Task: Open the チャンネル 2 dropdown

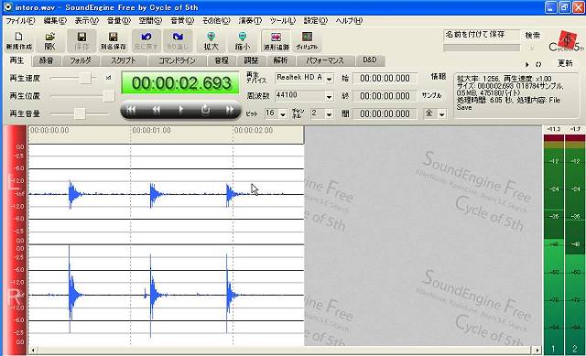Action: [329, 113]
